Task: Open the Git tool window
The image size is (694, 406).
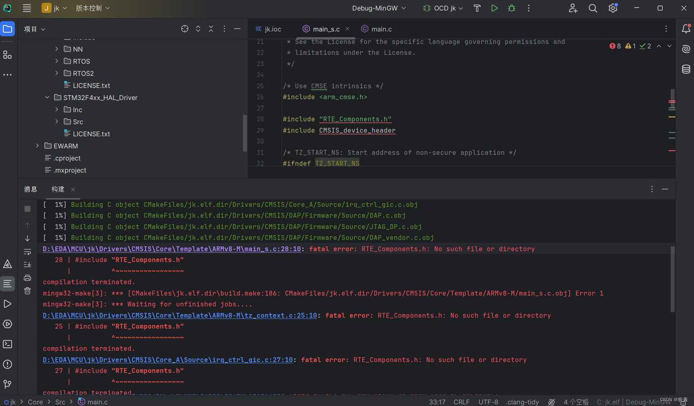Action: point(7,384)
